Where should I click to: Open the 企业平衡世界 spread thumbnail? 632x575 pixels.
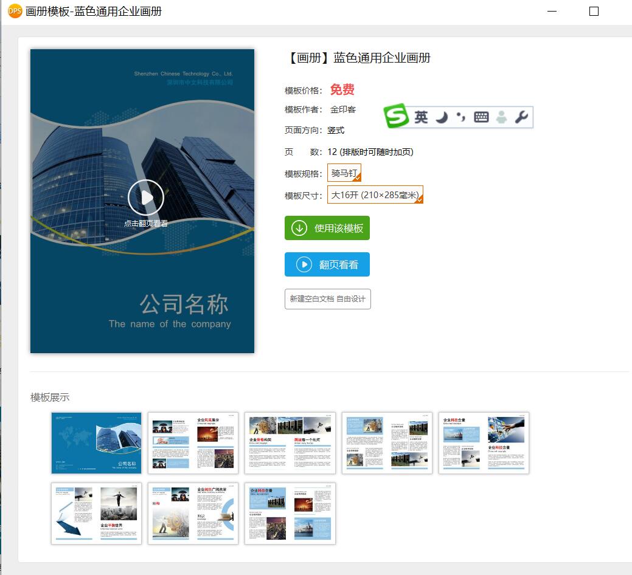(x=96, y=514)
